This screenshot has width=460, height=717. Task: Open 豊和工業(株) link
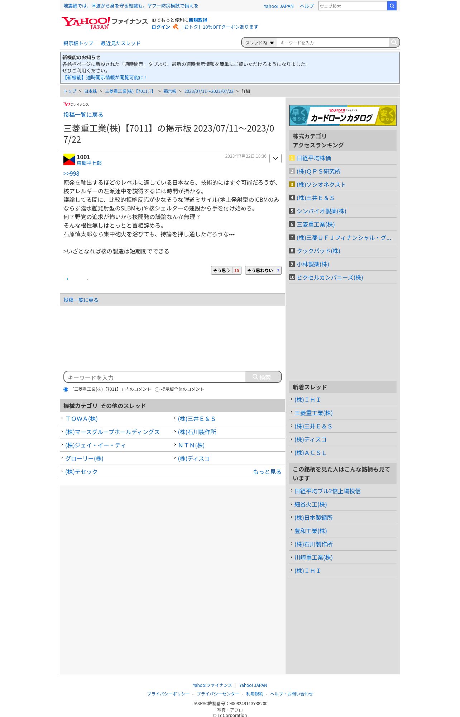(x=311, y=531)
